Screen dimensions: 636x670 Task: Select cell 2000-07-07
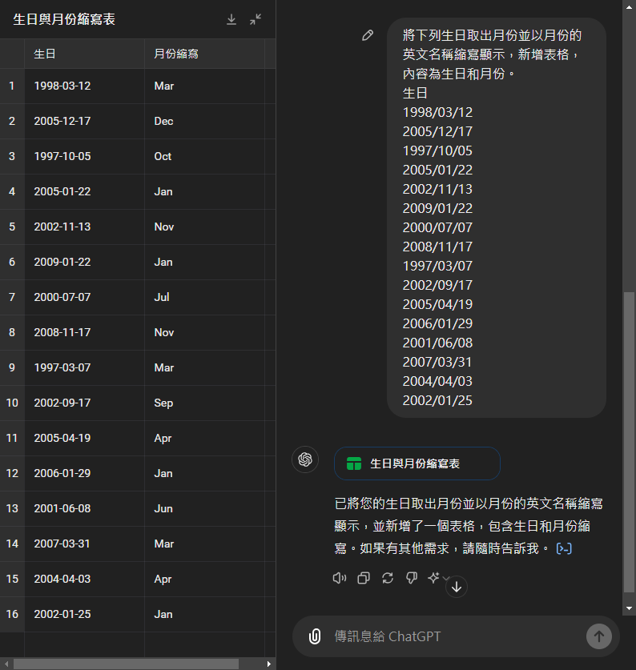[84, 298]
